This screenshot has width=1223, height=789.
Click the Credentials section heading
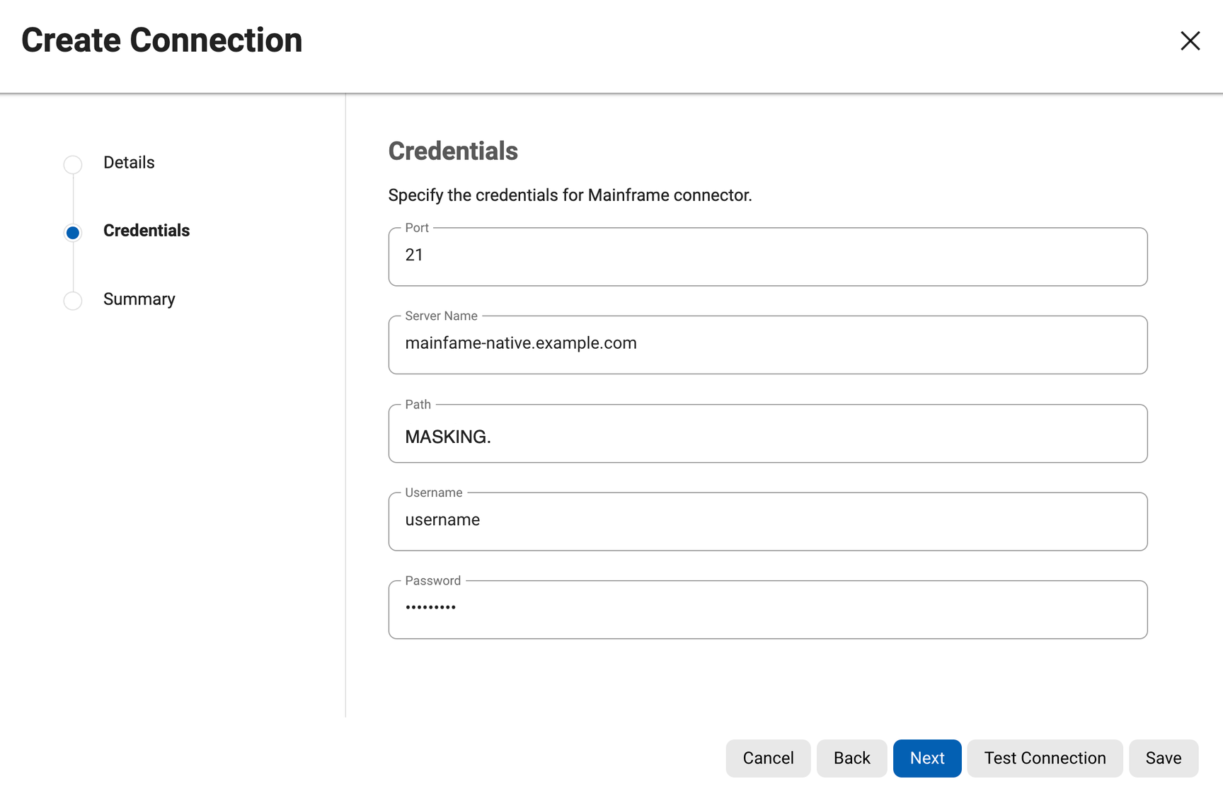pyautogui.click(x=453, y=151)
